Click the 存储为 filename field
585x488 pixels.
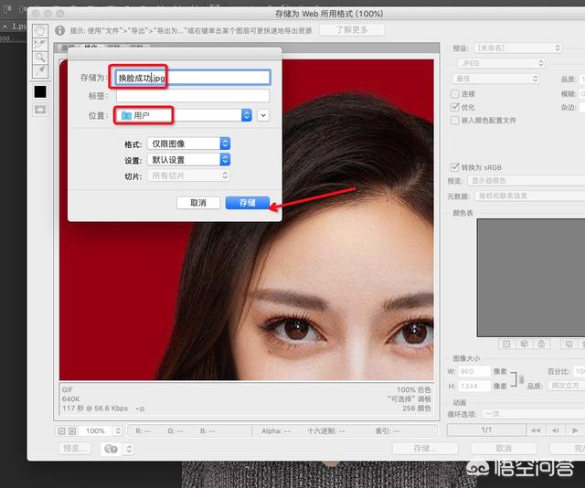click(x=193, y=78)
